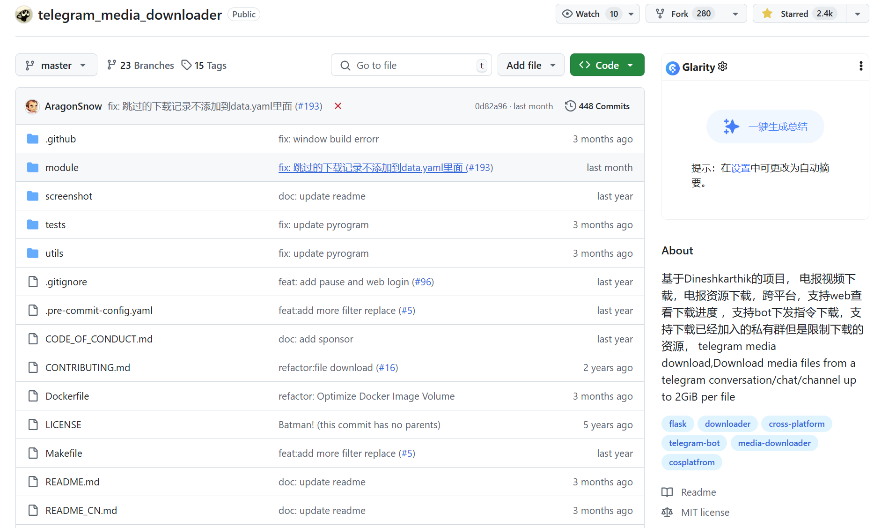Select the cosplatfrom topic tag
874x528 pixels.
coord(691,462)
